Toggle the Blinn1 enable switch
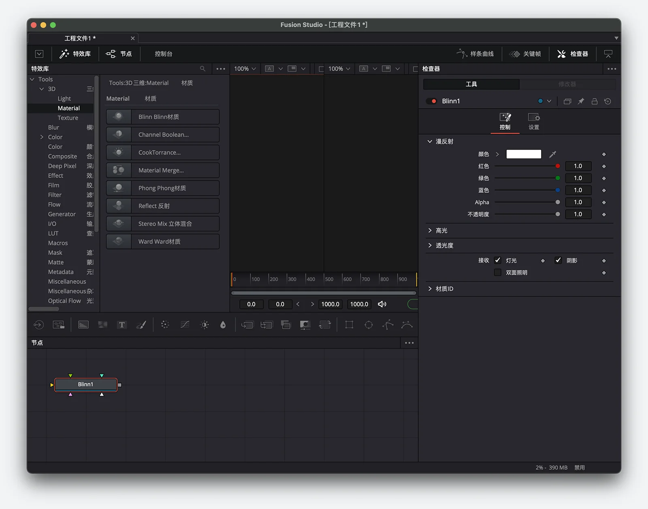This screenshot has height=509, width=648. pyautogui.click(x=432, y=101)
